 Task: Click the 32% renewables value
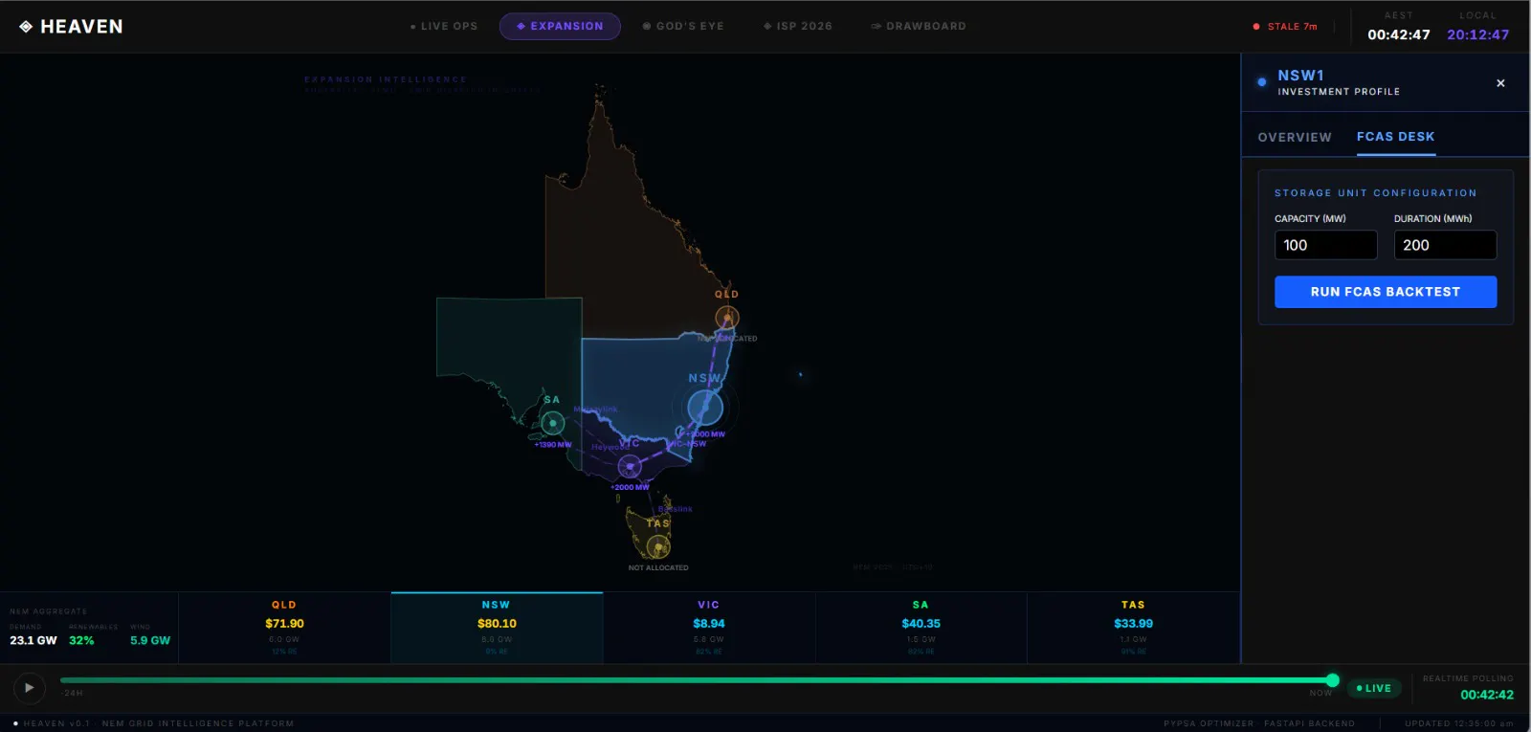(x=81, y=640)
